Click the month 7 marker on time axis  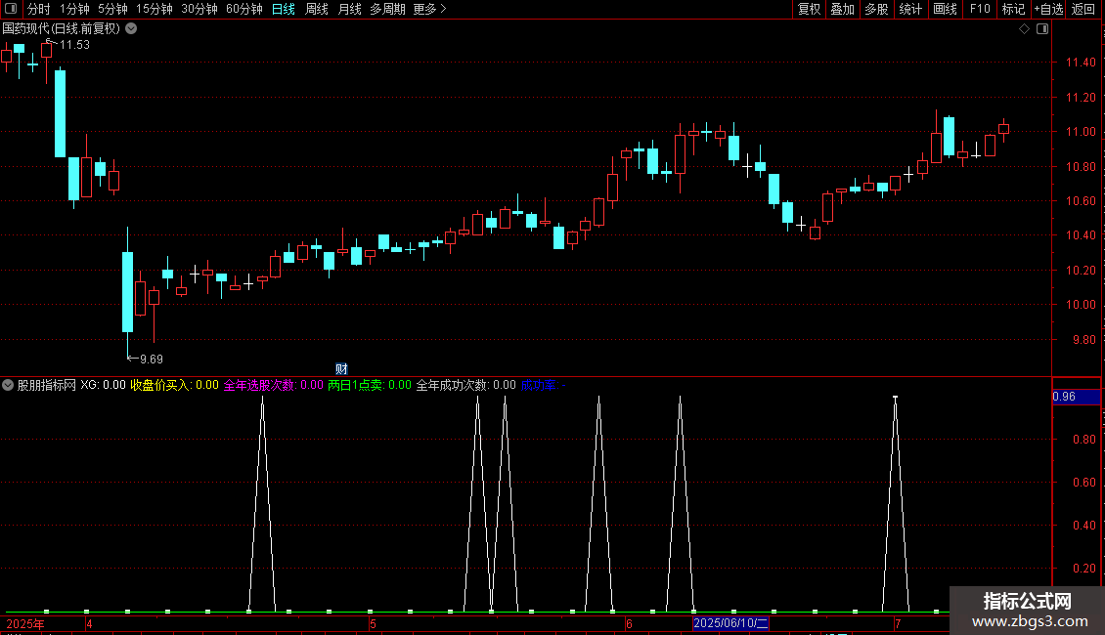pyautogui.click(x=898, y=623)
